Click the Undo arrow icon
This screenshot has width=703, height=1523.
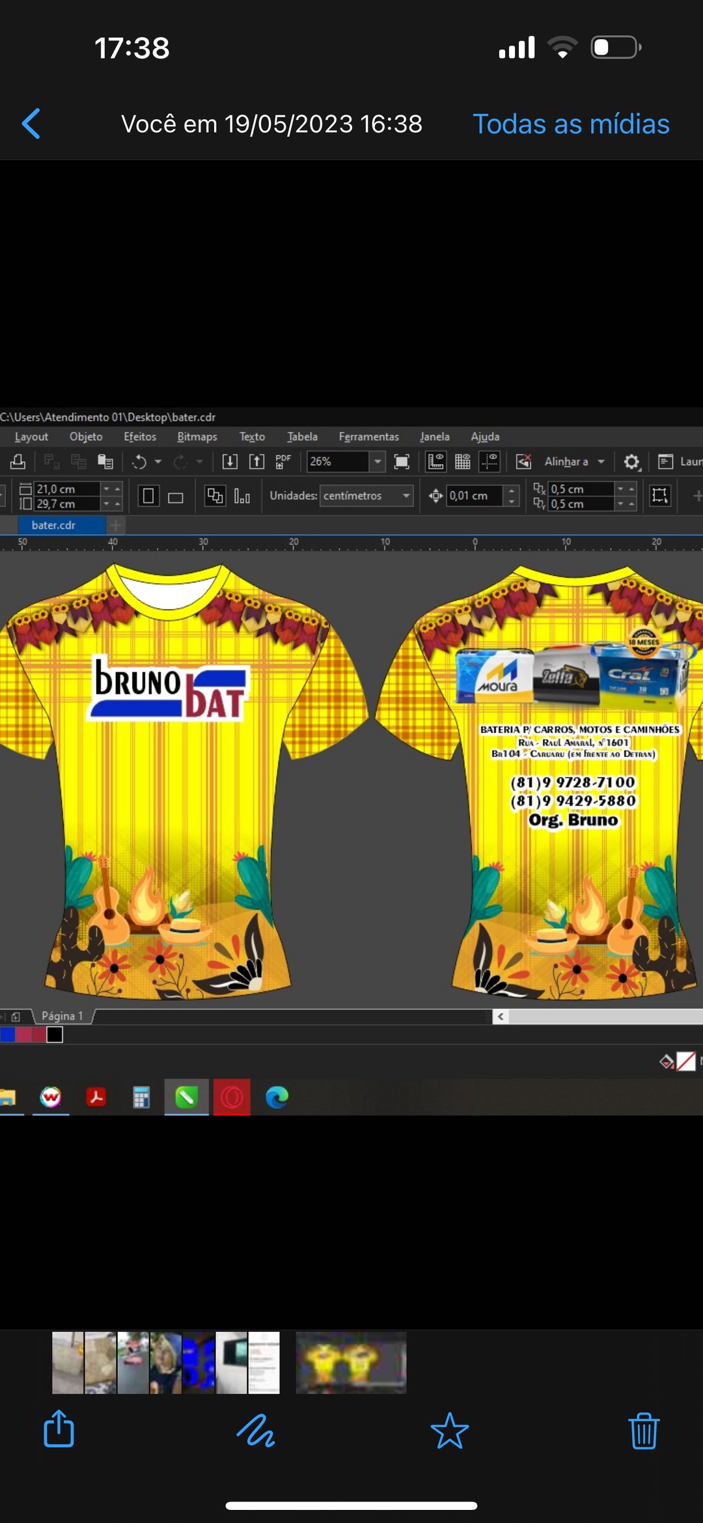pos(139,462)
